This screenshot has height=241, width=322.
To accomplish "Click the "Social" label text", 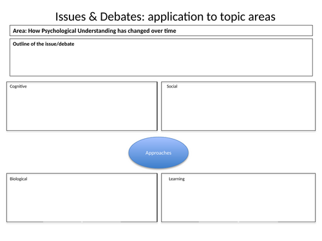I will click(x=172, y=86).
